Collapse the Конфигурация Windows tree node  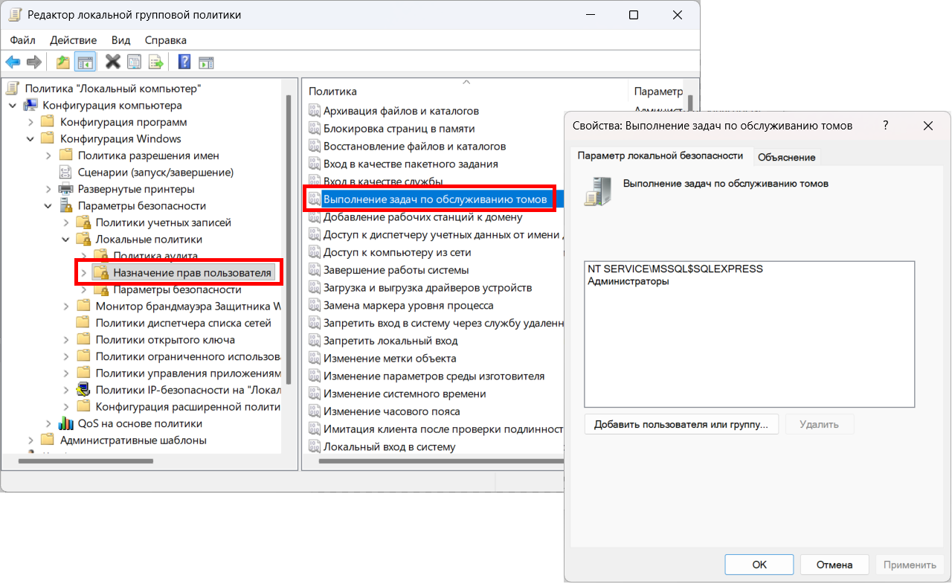pyautogui.click(x=30, y=139)
